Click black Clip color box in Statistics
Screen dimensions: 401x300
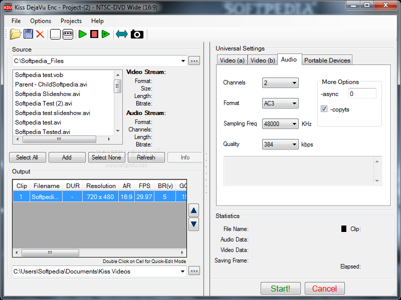pyautogui.click(x=344, y=229)
